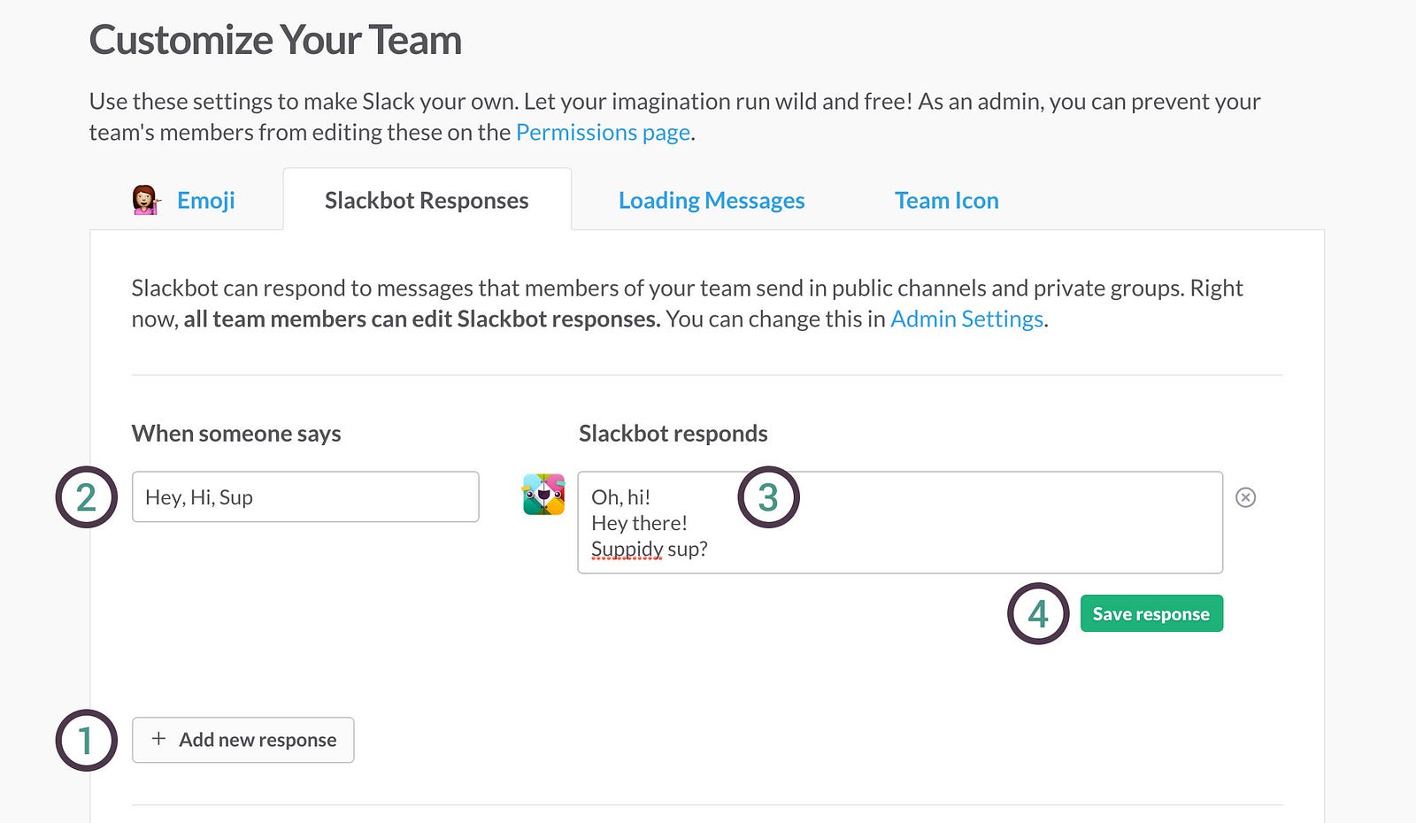Click the misspelled word 'Suppidy'

click(x=627, y=550)
